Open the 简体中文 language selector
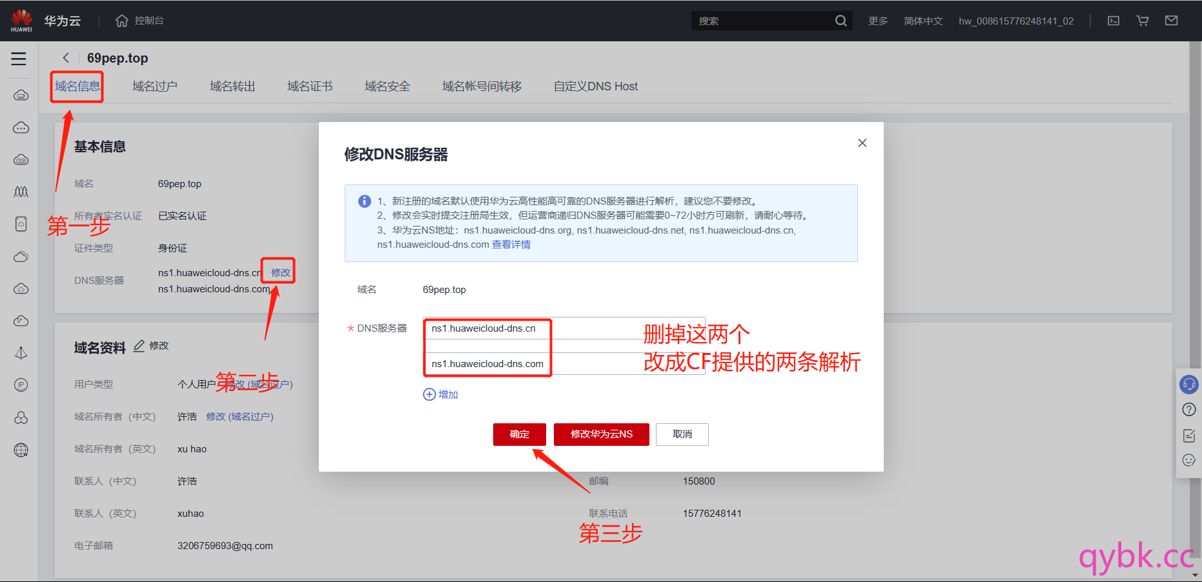Viewport: 1202px width, 582px height. point(923,21)
